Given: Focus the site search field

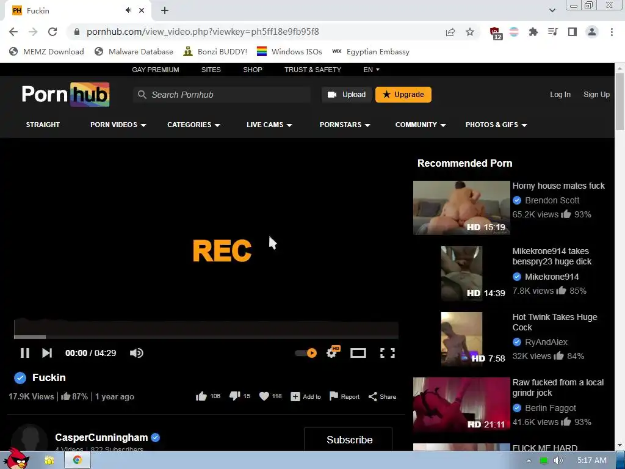Looking at the screenshot, I should pyautogui.click(x=222, y=95).
